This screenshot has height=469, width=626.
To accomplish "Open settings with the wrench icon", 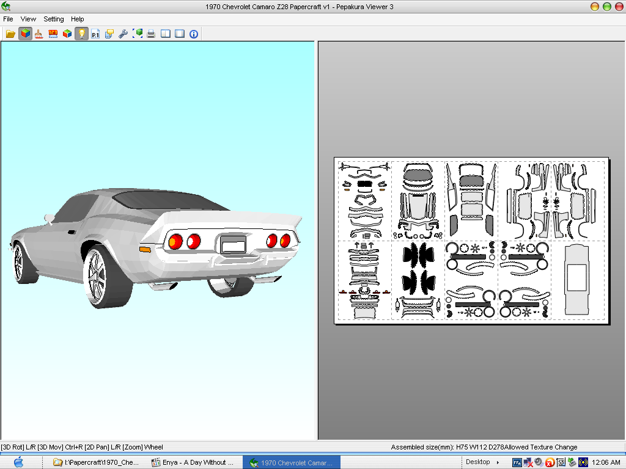I will [x=123, y=34].
